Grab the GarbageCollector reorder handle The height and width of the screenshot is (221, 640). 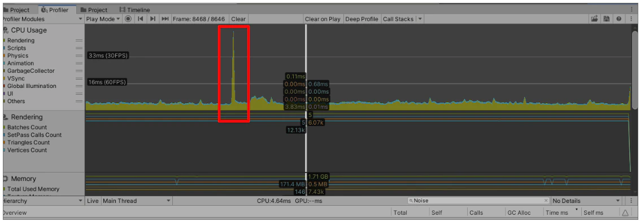(79, 71)
